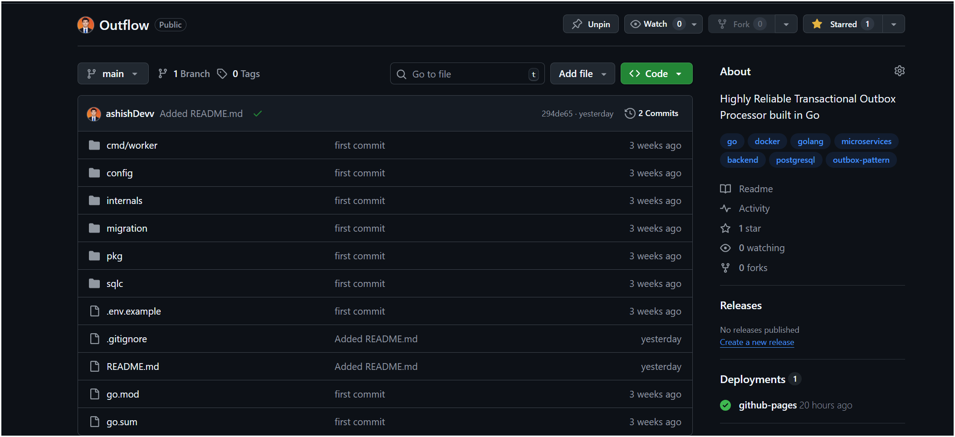The image size is (955, 437).
Task: Unpin the Outflow repository
Action: coord(590,24)
